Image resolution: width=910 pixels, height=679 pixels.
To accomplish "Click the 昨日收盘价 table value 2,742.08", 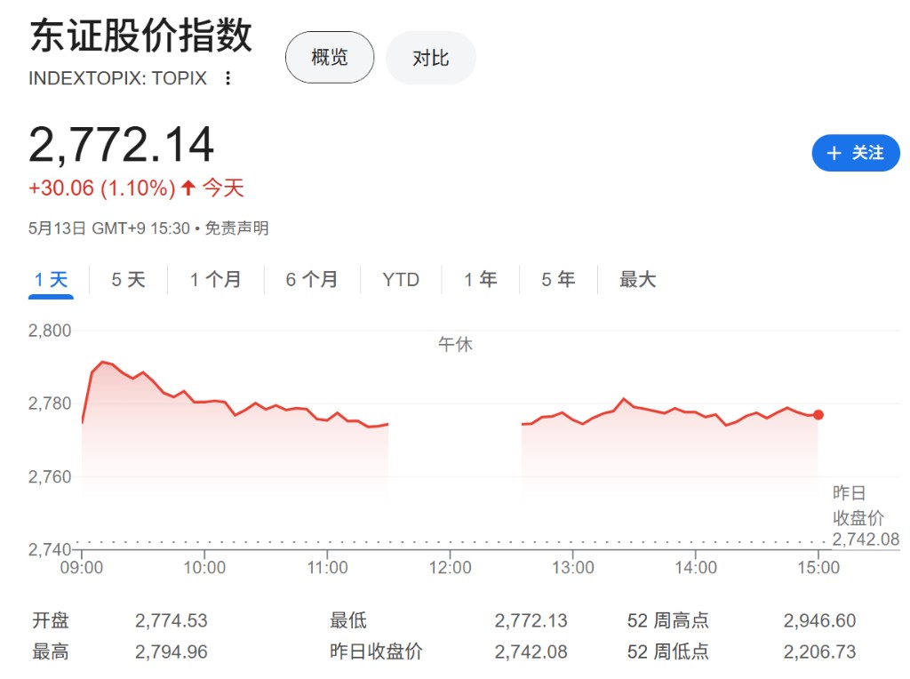I will (531, 652).
